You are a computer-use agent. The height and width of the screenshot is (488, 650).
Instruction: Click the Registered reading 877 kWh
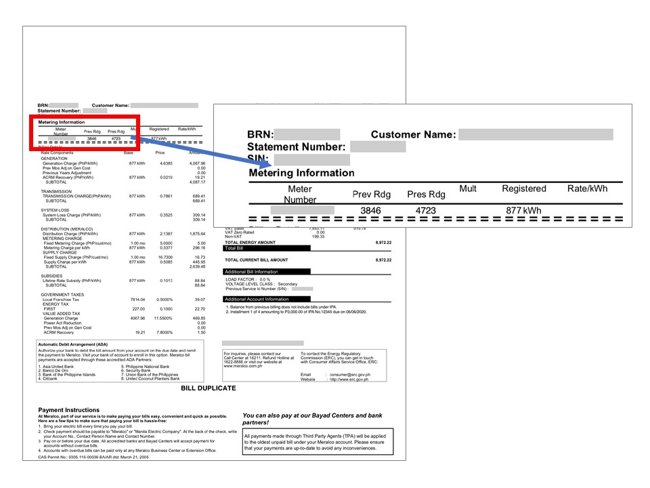[x=525, y=209]
